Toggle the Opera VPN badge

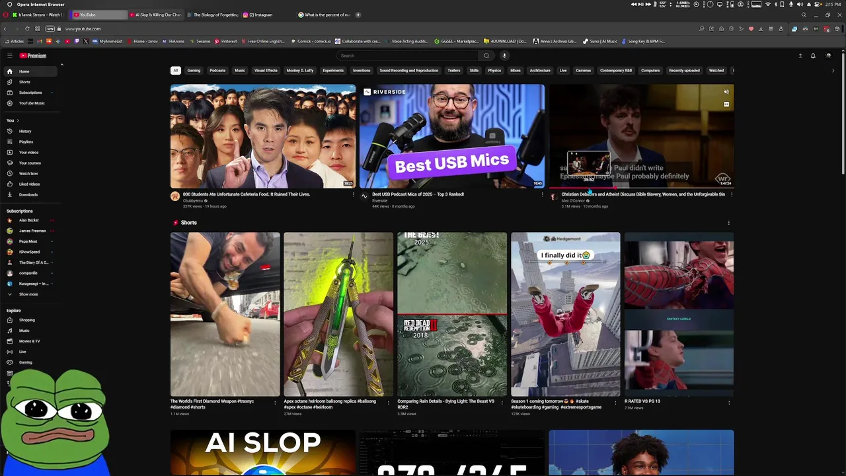50,28
